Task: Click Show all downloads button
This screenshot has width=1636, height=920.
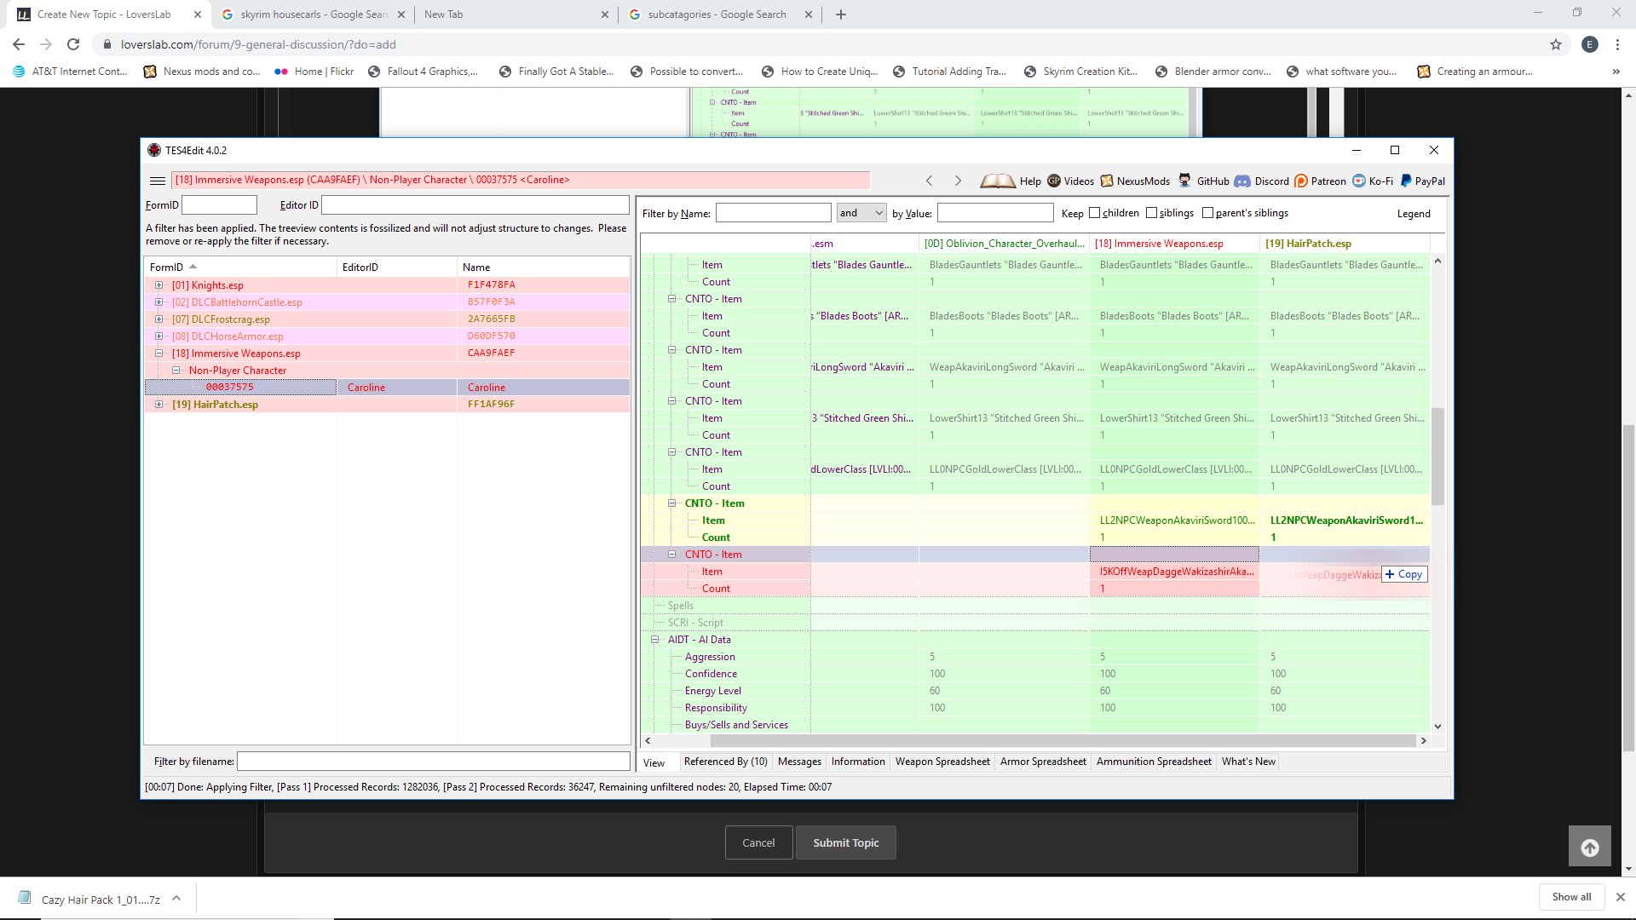Action: (x=1571, y=897)
